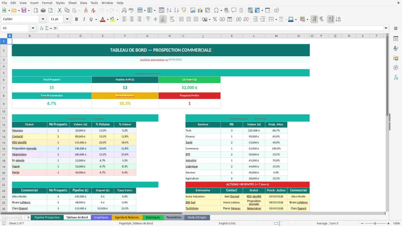Open the Font Size dropdown arrow
The width and height of the screenshot is (402, 226).
point(67,19)
